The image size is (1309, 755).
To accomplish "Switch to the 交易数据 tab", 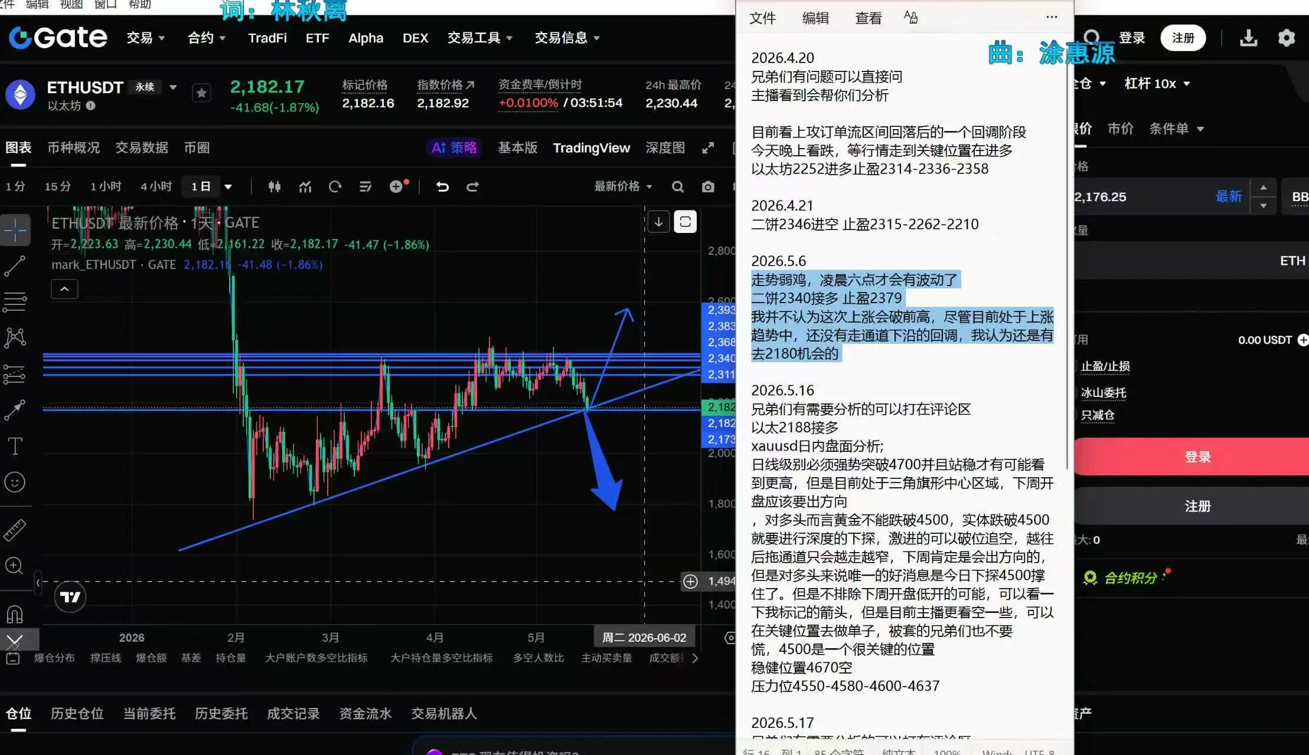I will tap(142, 147).
